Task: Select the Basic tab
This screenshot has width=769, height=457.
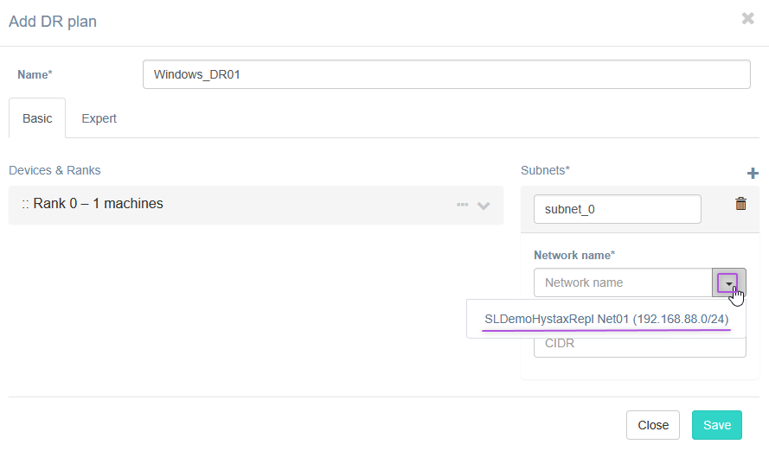Action: point(37,118)
